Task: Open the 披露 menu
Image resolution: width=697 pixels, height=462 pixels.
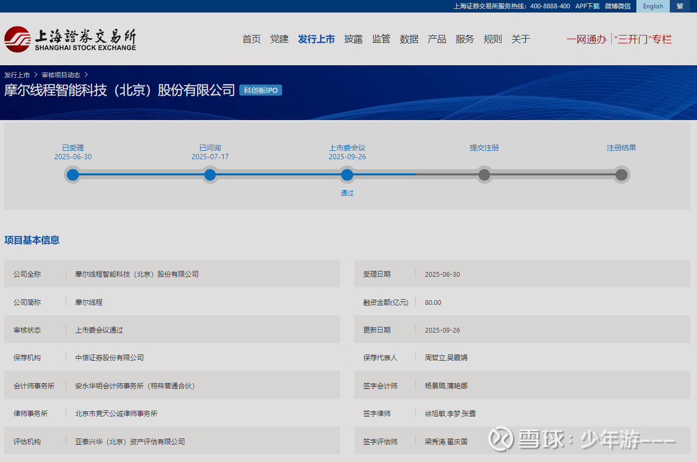Action: pos(354,39)
